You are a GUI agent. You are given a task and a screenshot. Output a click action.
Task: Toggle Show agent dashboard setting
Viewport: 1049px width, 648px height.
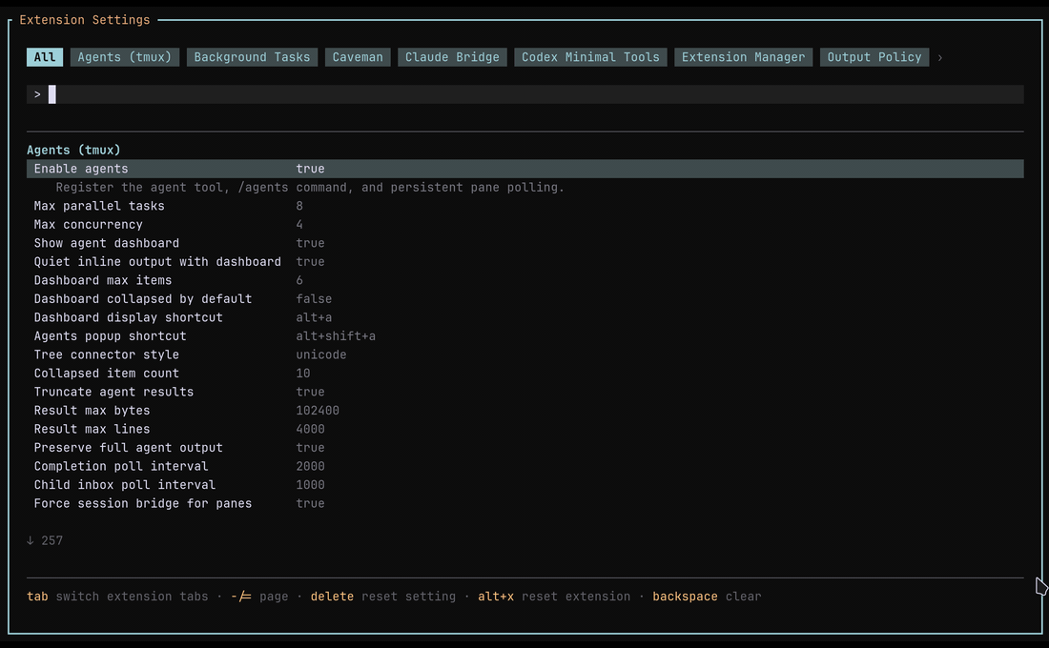[525, 243]
